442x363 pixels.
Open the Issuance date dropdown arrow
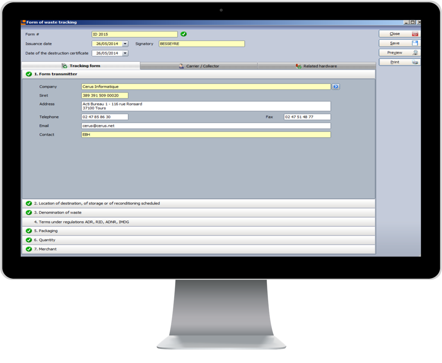tap(125, 44)
